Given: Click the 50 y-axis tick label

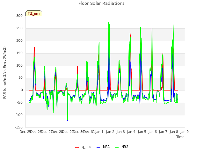Looking at the screenshot, I should click(x=20, y=78).
